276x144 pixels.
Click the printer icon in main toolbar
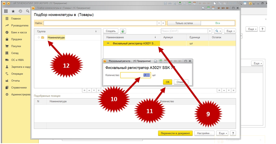(170, 3)
